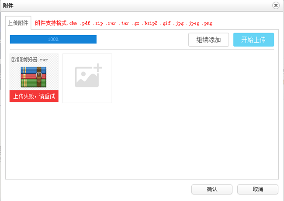The width and height of the screenshot is (284, 201).
Task: Click the add-image placeholder icon
Action: 87,77
